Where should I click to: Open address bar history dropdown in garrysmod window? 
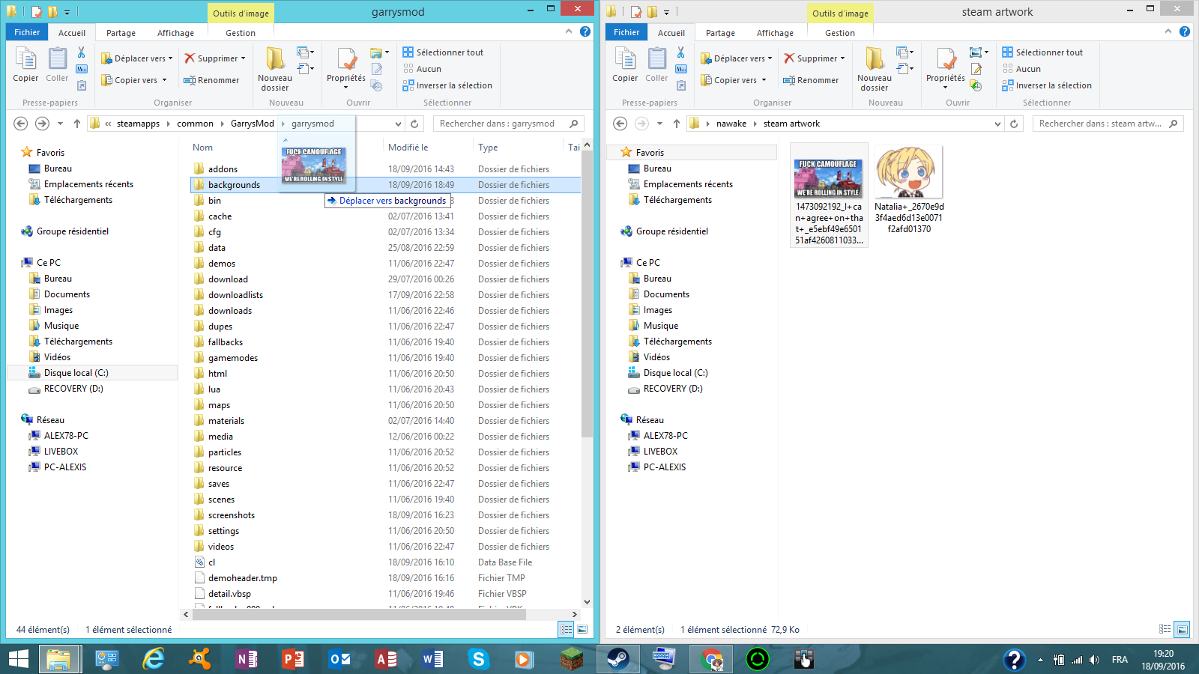[398, 124]
